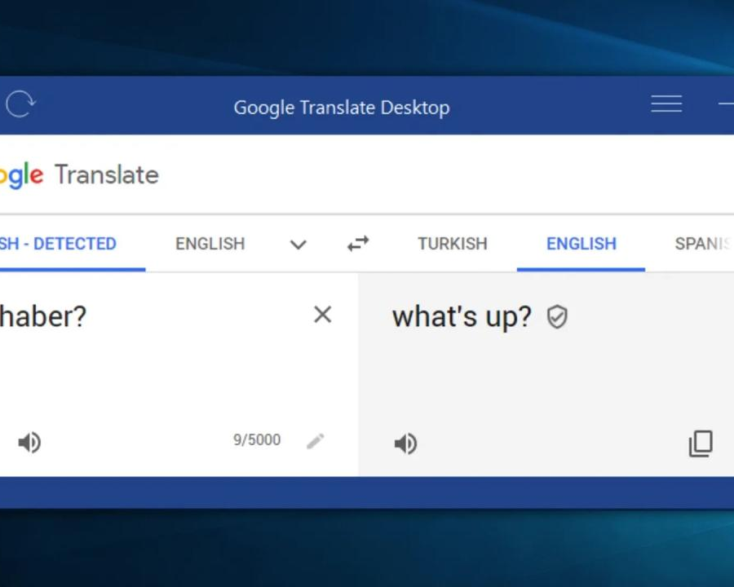734x587 pixels.
Task: Swap source and target languages
Action: click(x=358, y=244)
